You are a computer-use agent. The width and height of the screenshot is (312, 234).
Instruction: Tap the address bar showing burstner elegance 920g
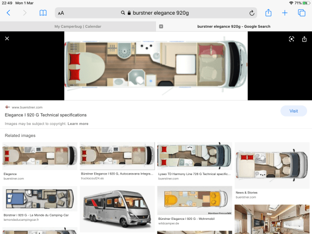coord(156,13)
